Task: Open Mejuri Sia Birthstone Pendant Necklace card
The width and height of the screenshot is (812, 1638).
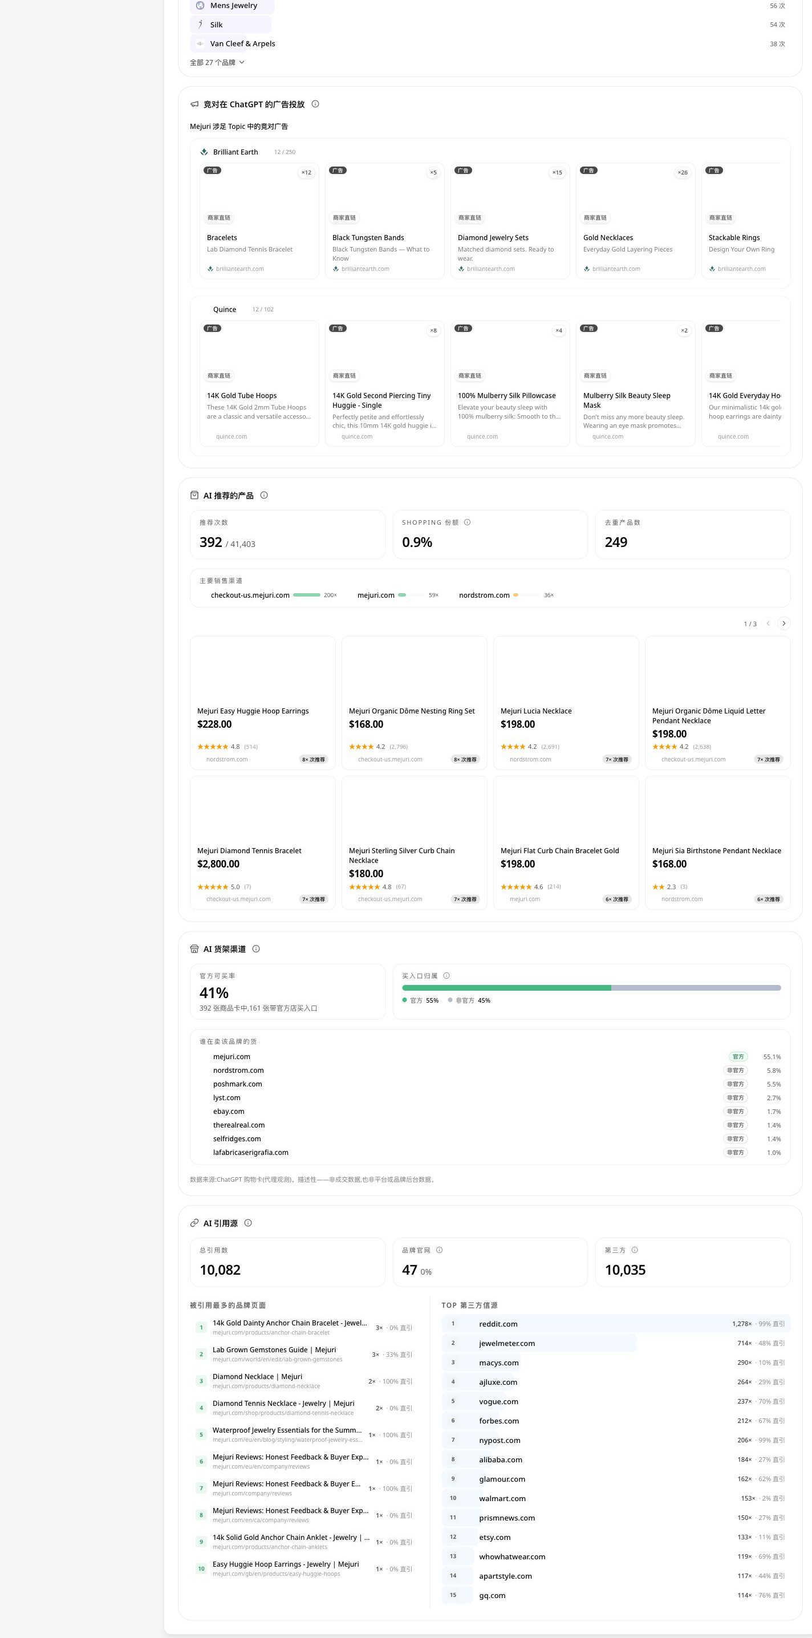Action: [x=717, y=842]
